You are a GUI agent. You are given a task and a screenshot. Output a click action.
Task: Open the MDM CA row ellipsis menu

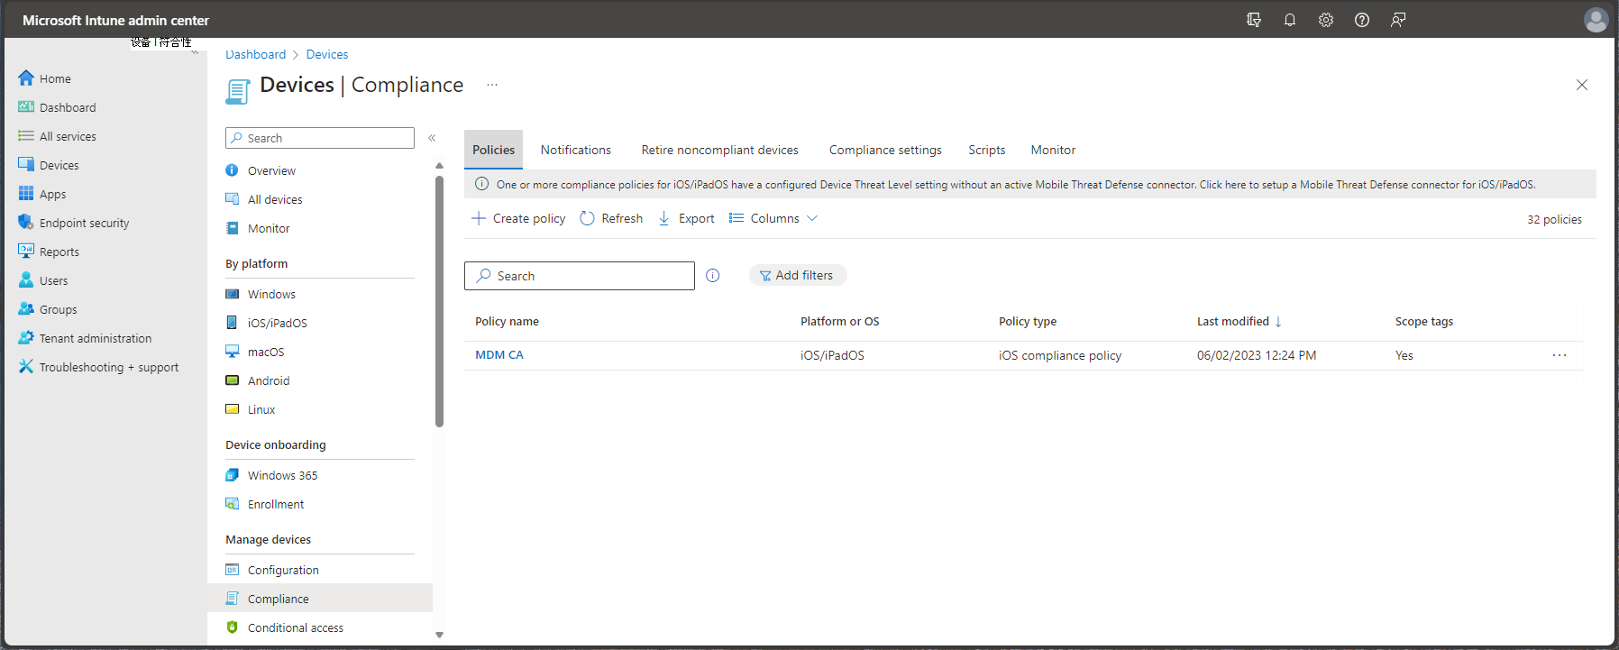tap(1559, 355)
